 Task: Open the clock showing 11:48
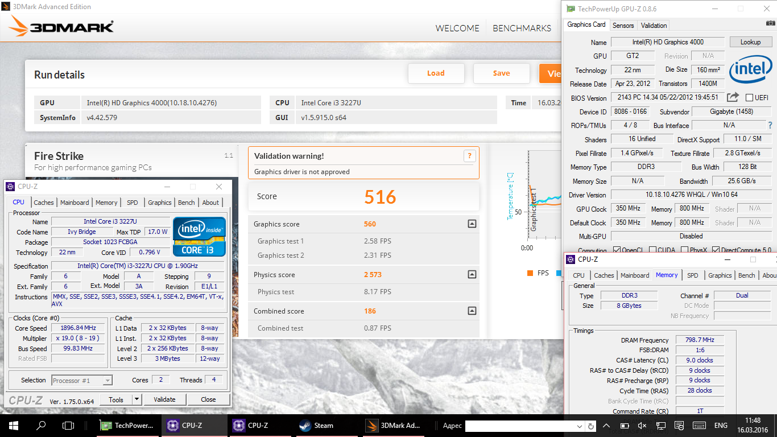pos(752,425)
